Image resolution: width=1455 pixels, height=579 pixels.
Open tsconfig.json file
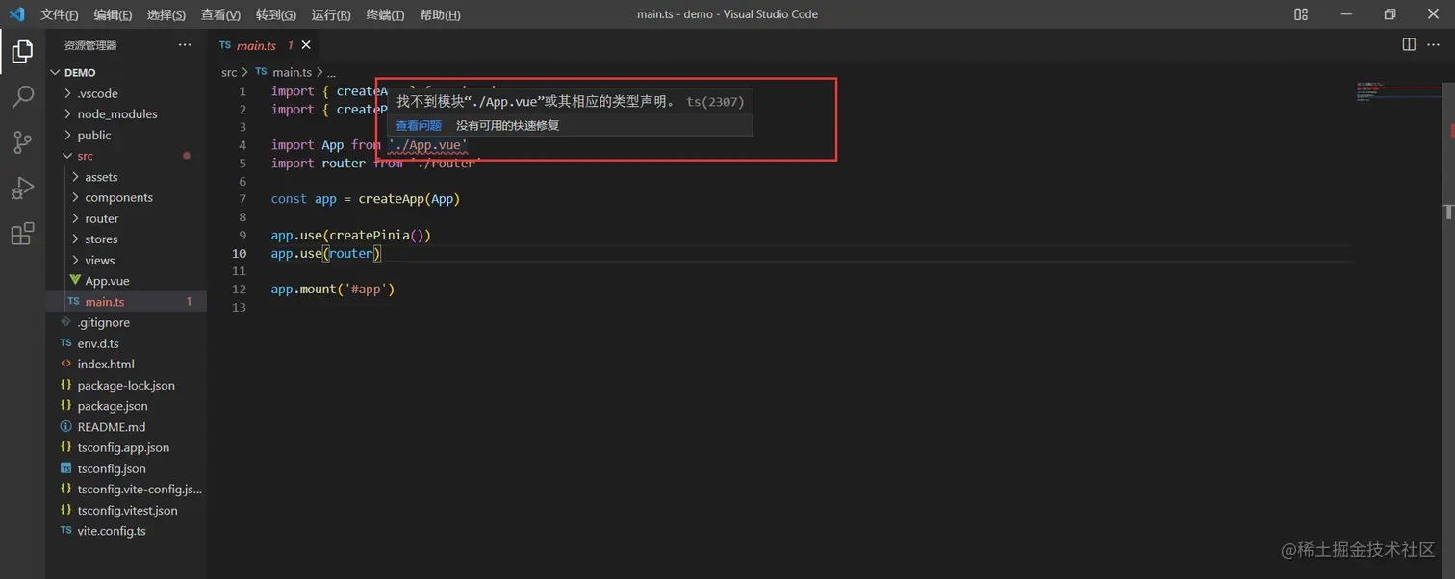click(126, 468)
